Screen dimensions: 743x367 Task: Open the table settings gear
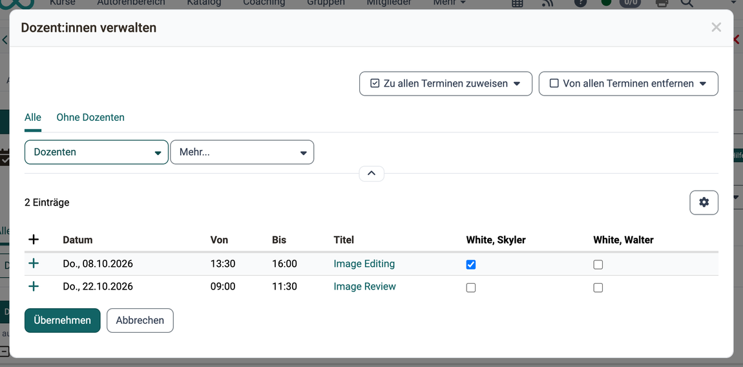pyautogui.click(x=704, y=202)
